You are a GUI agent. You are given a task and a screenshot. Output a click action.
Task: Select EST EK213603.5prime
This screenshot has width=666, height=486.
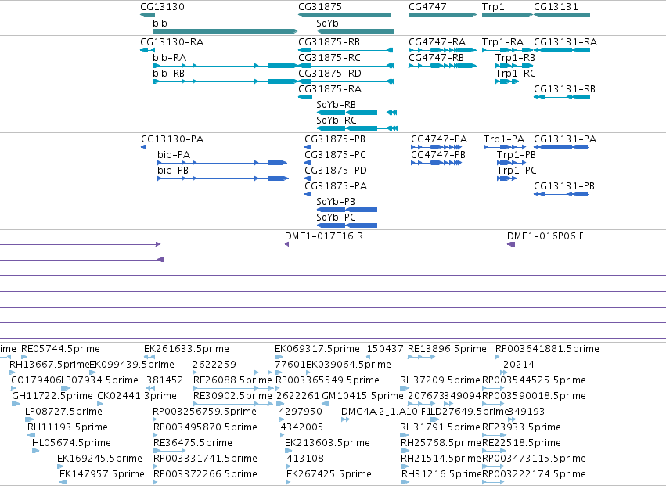pyautogui.click(x=327, y=443)
